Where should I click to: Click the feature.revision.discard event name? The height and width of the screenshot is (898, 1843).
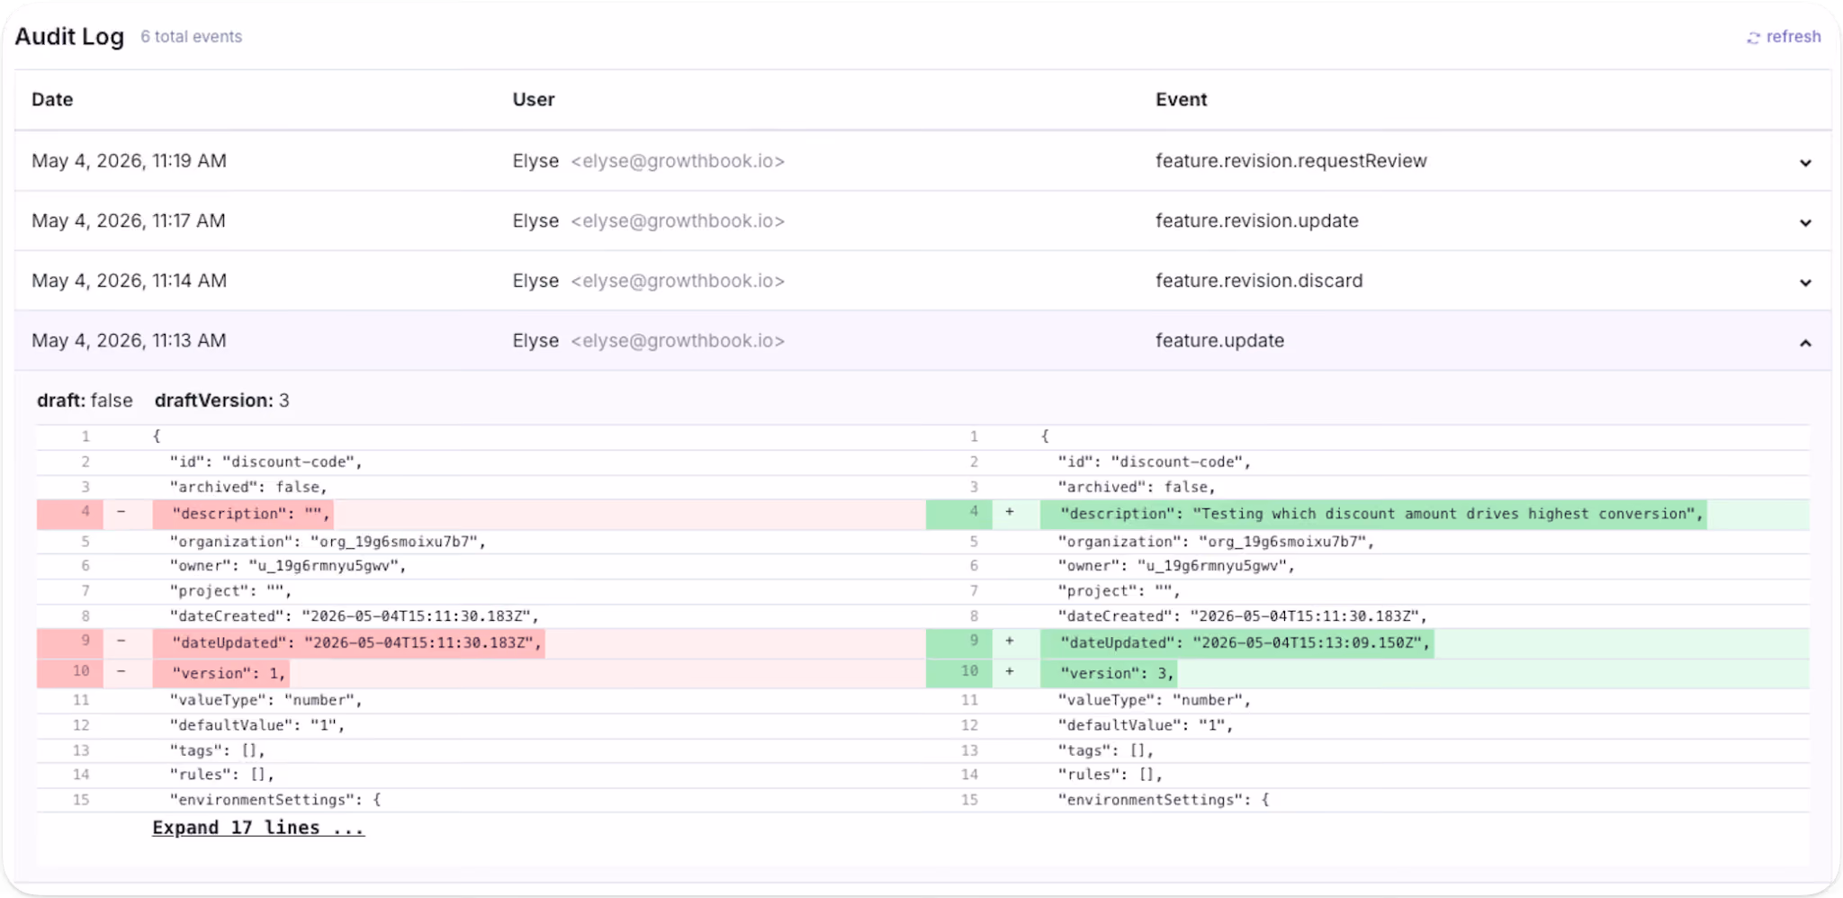[1259, 281]
